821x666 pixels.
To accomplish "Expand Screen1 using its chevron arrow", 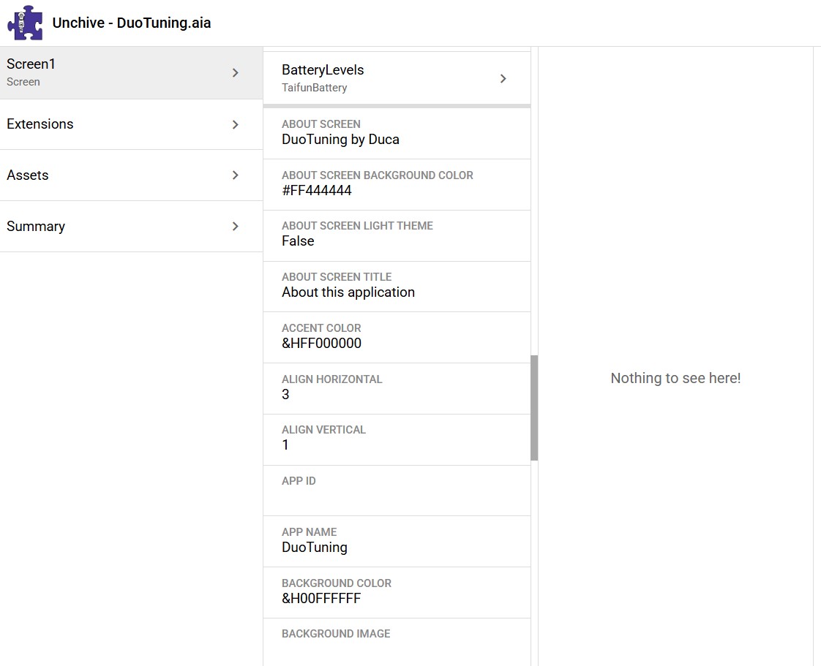I will 236,73.
